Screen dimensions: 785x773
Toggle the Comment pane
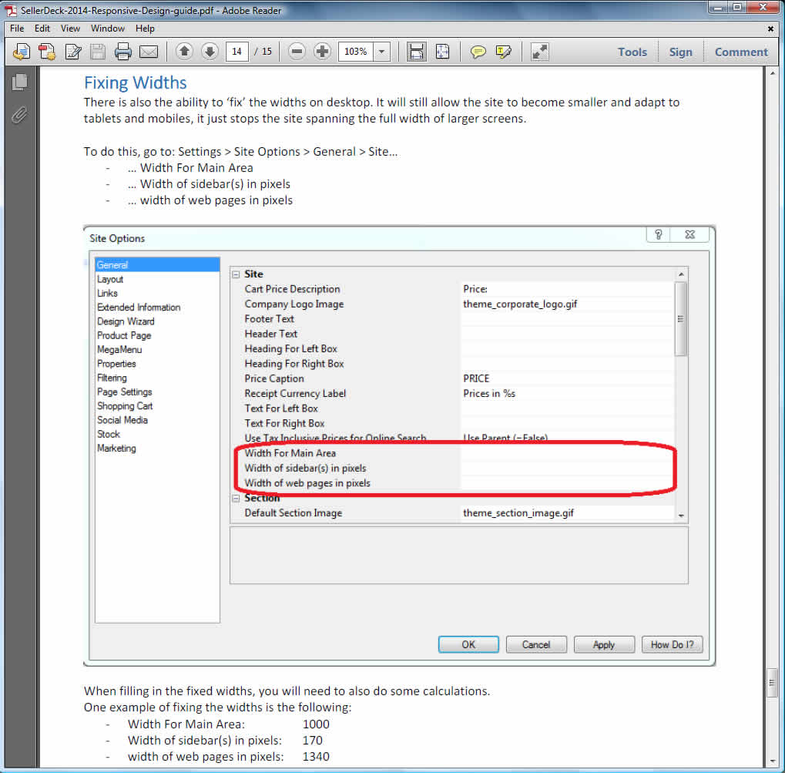click(x=740, y=52)
